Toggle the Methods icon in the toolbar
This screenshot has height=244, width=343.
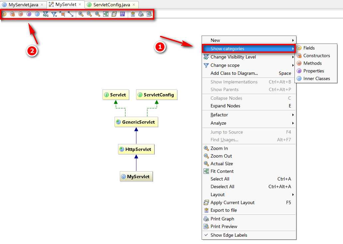pyautogui.click(x=21, y=14)
